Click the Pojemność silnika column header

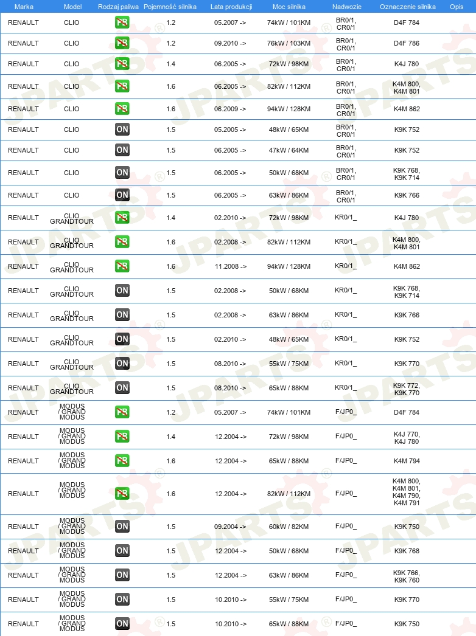pyautogui.click(x=170, y=7)
